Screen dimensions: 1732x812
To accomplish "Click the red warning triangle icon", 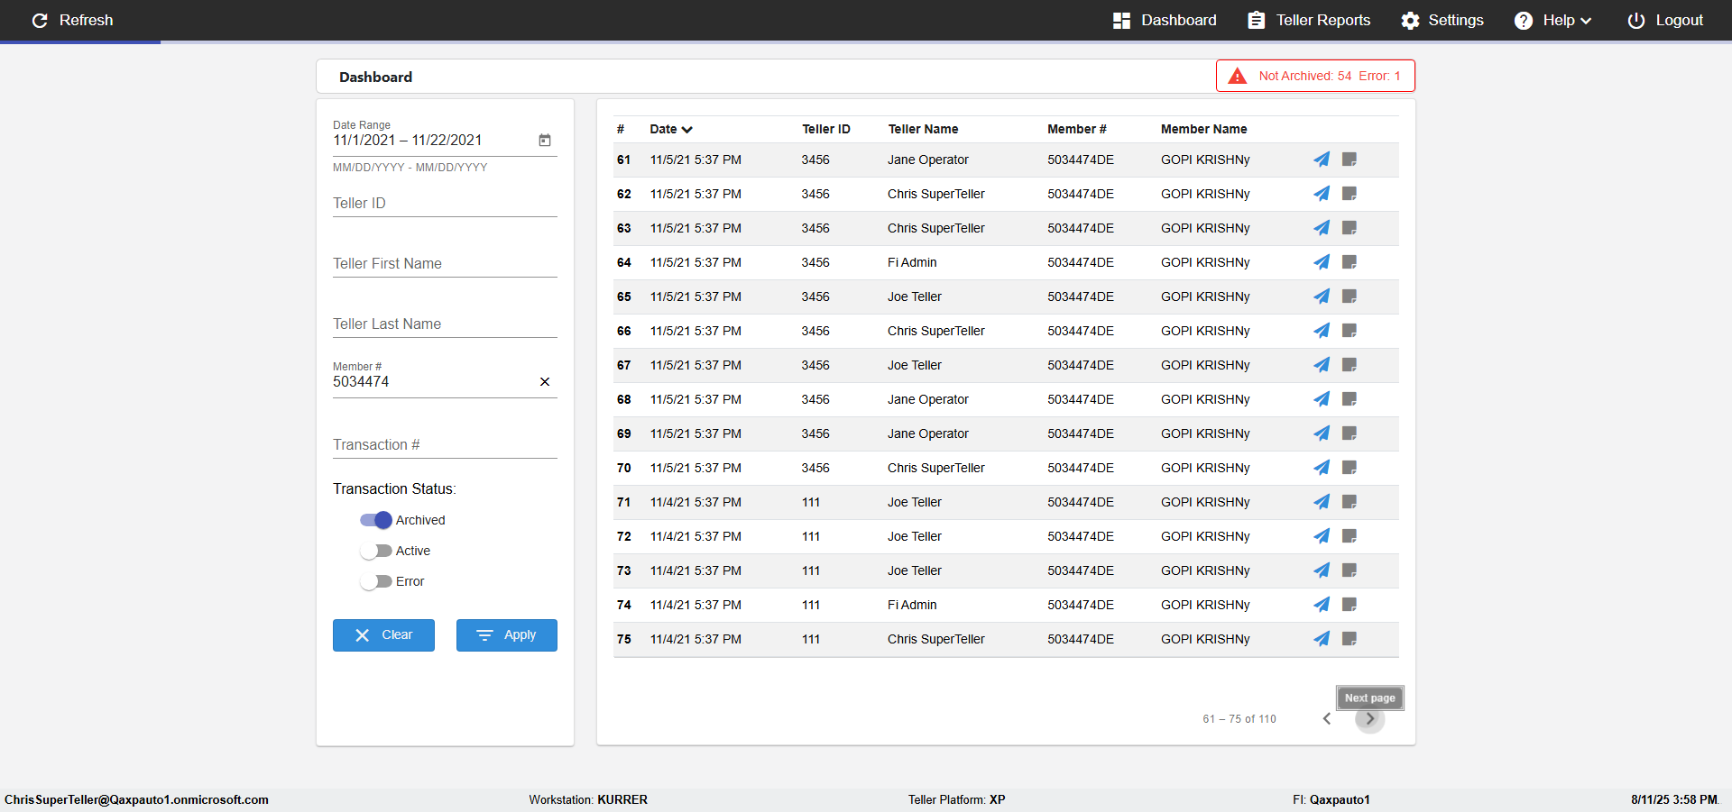I will coord(1238,76).
